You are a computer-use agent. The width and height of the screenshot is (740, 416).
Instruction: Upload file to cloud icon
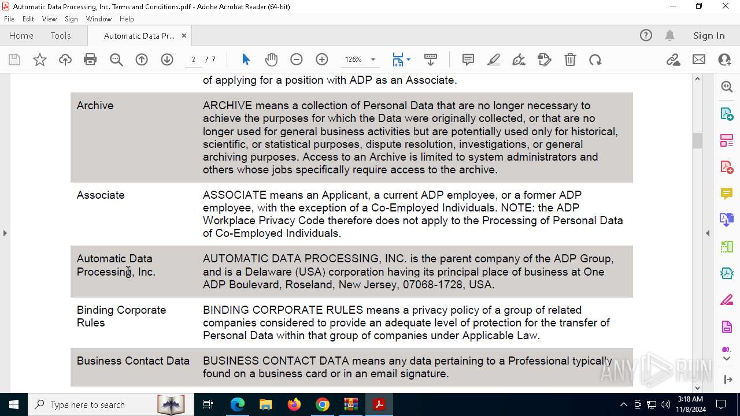(65, 60)
